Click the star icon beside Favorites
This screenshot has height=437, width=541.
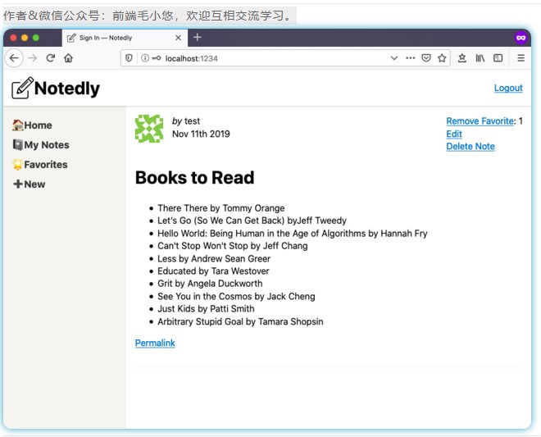[x=17, y=164]
